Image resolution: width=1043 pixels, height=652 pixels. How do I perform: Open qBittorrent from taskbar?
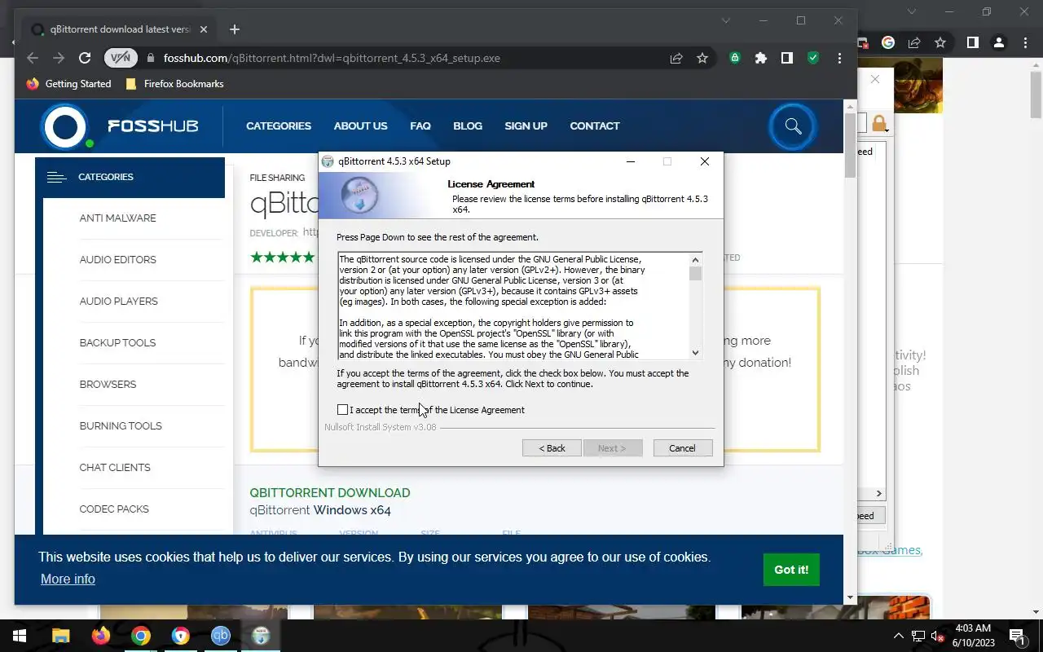click(221, 636)
